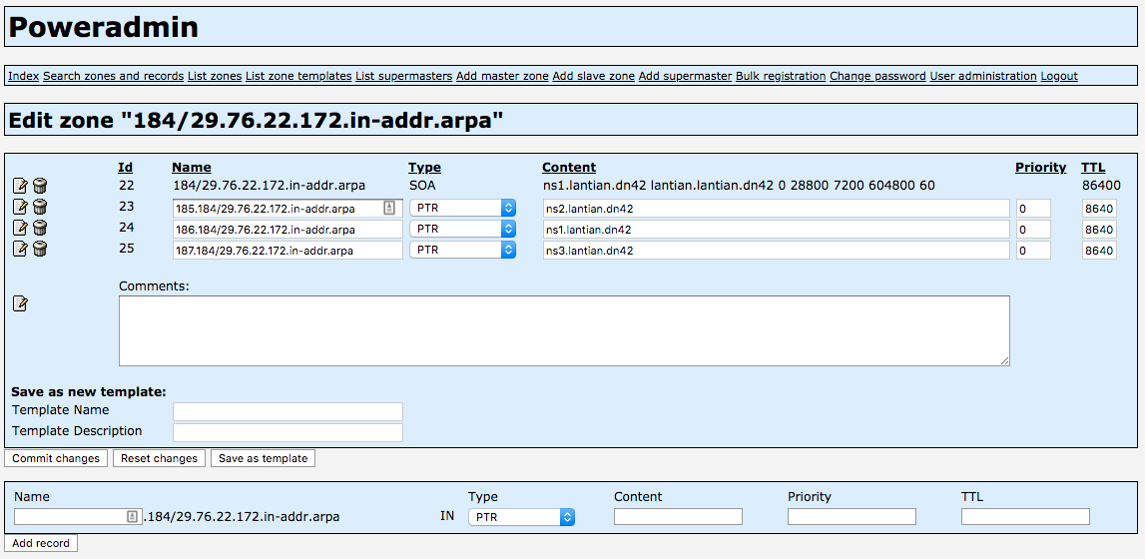This screenshot has width=1145, height=559.
Task: Open User administration menu link
Action: coord(983,76)
